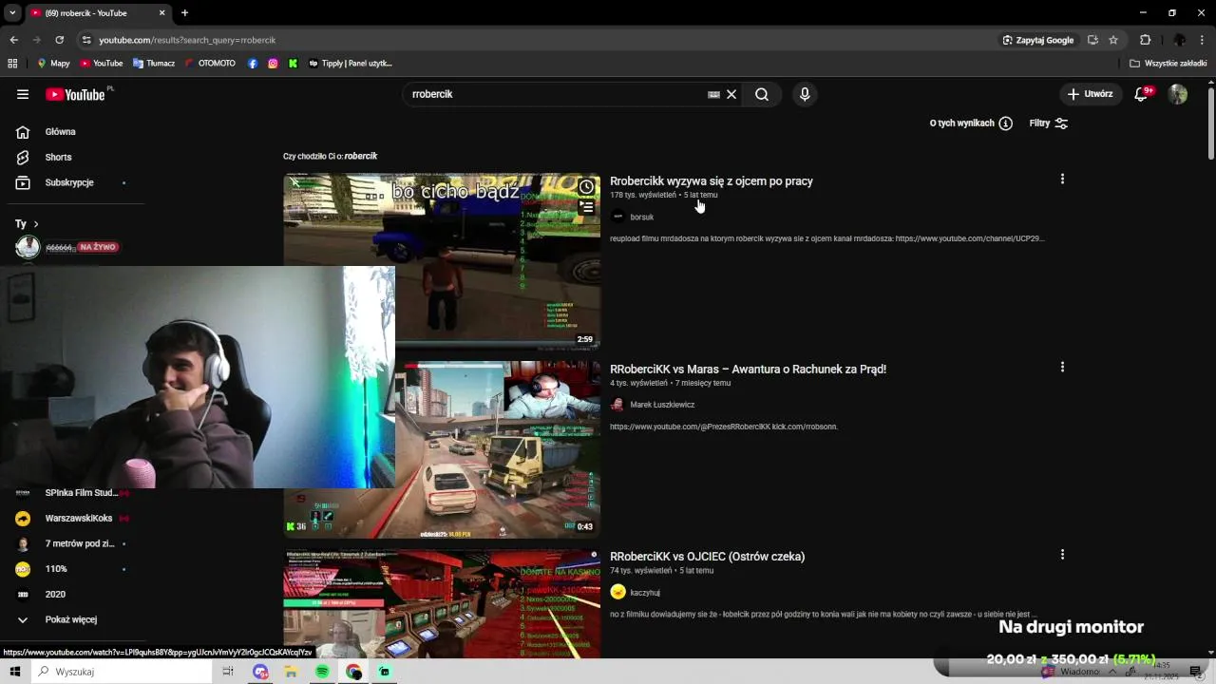Open video title RRoberciKK vs Maras Awantura o Rachunek
This screenshot has height=684, width=1216.
[748, 370]
